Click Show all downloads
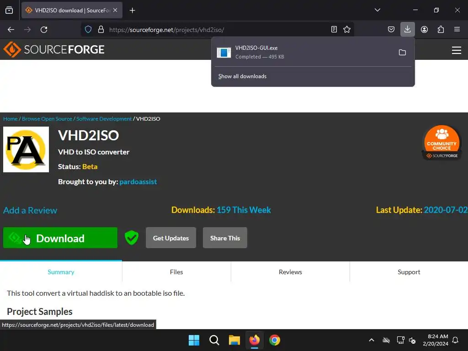Screen dimensions: 468x351 [x=242, y=76]
